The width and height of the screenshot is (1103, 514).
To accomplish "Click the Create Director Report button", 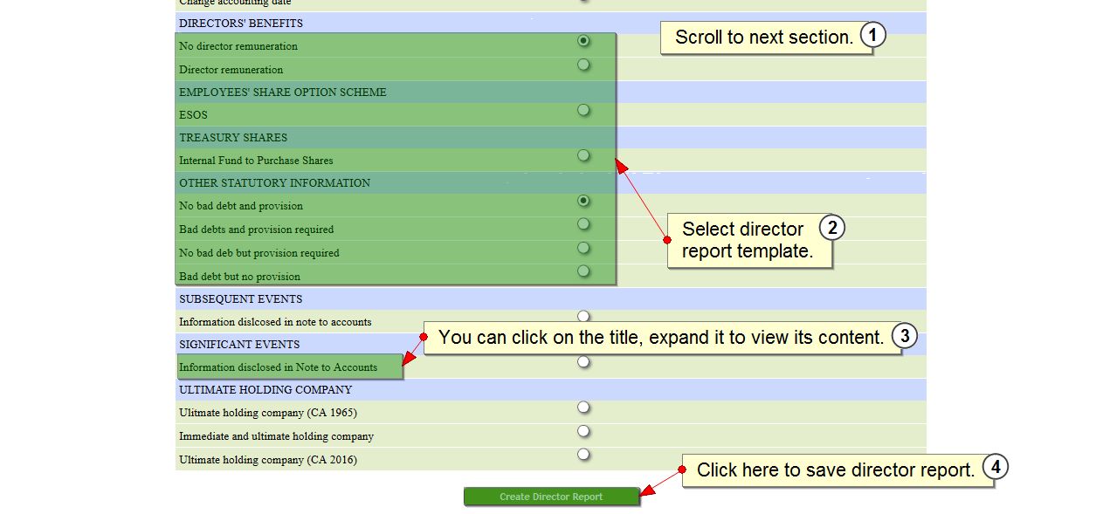I will [551, 497].
